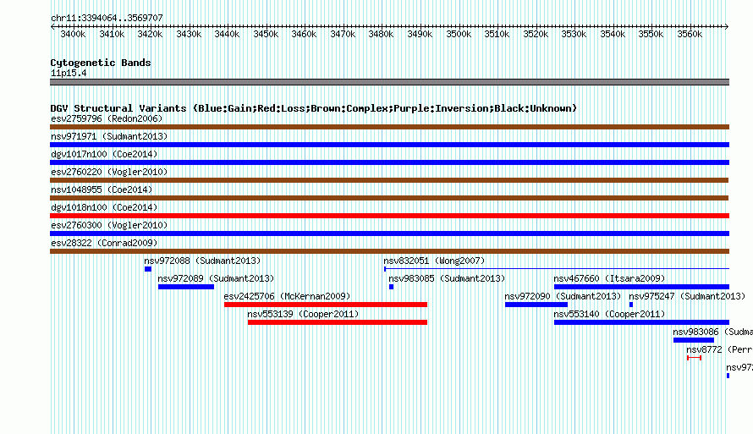753x434 pixels.
Task: Click the 11p15.4 band label
Action: tap(69, 73)
